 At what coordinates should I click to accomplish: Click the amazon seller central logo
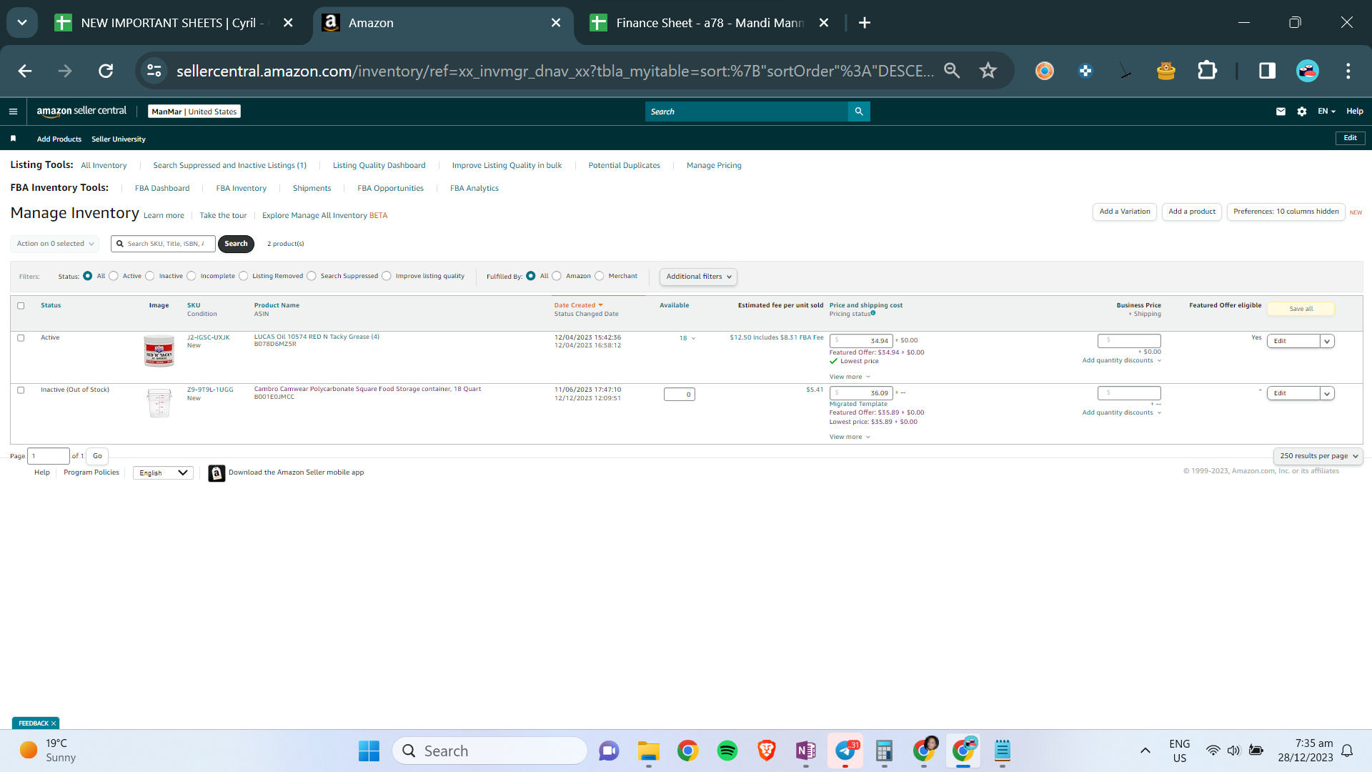click(x=81, y=112)
